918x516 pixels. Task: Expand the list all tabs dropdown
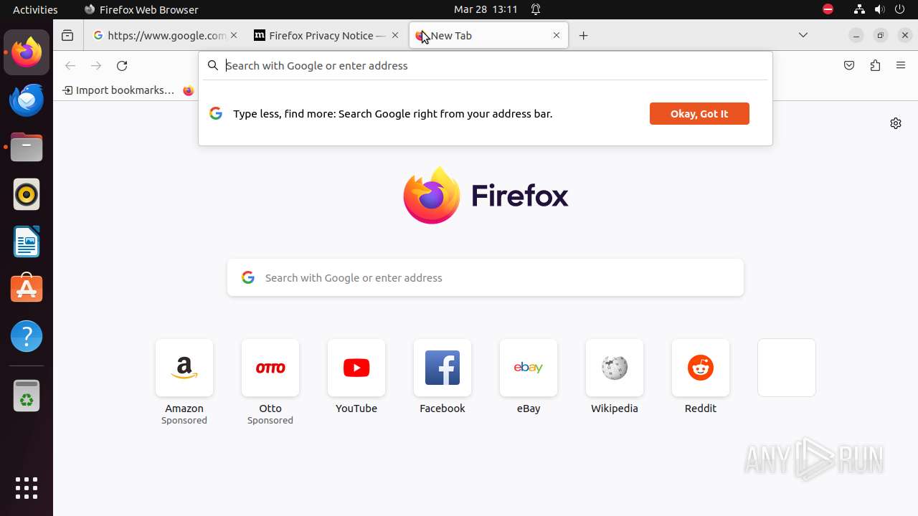(803, 35)
